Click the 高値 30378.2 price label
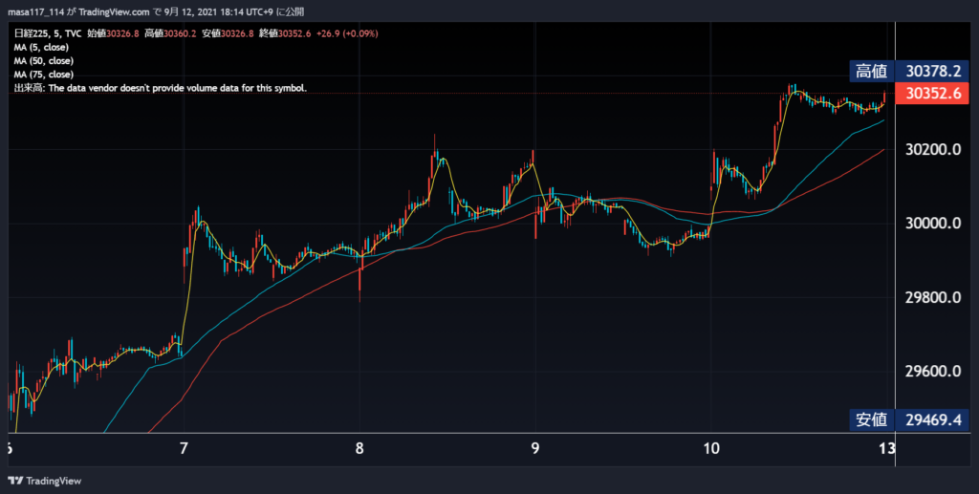 [909, 71]
